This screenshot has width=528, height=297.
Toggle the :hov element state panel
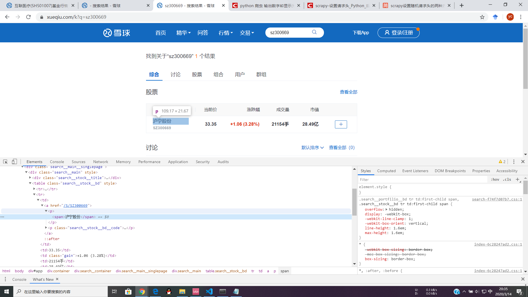point(495,180)
